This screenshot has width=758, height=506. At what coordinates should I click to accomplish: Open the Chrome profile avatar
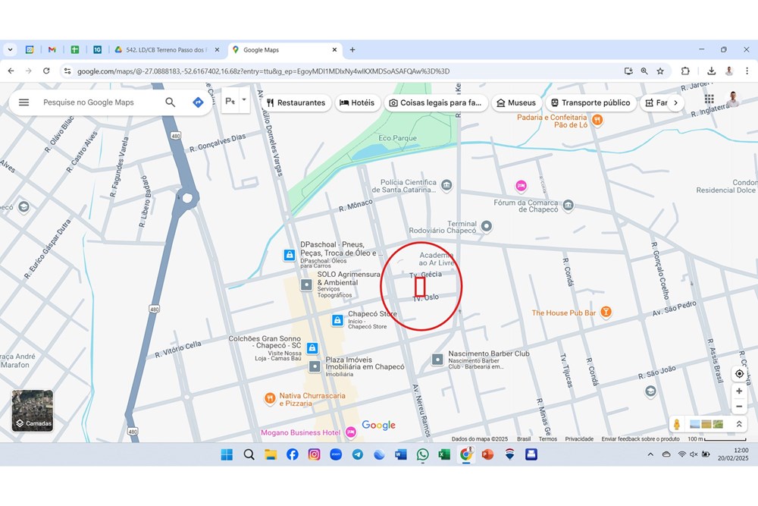(x=729, y=71)
